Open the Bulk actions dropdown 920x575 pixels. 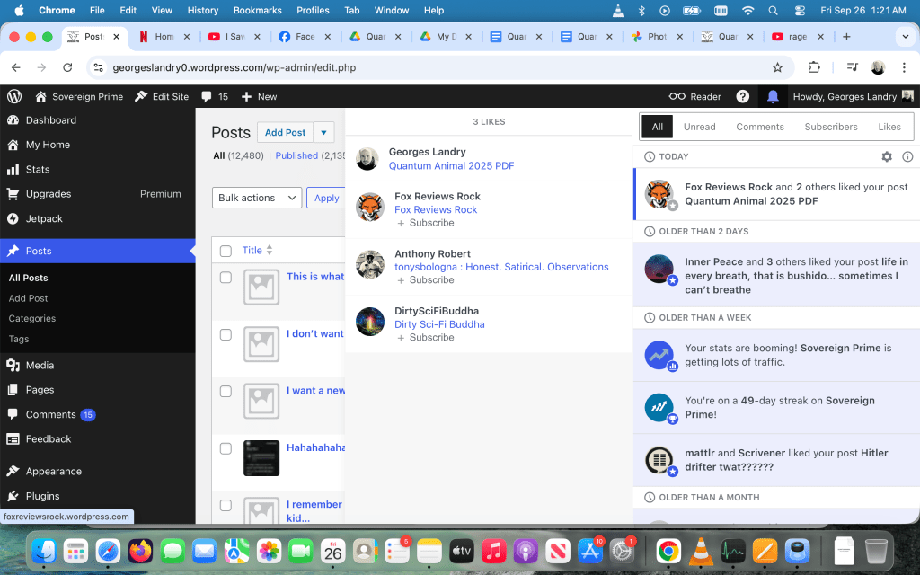(x=257, y=198)
